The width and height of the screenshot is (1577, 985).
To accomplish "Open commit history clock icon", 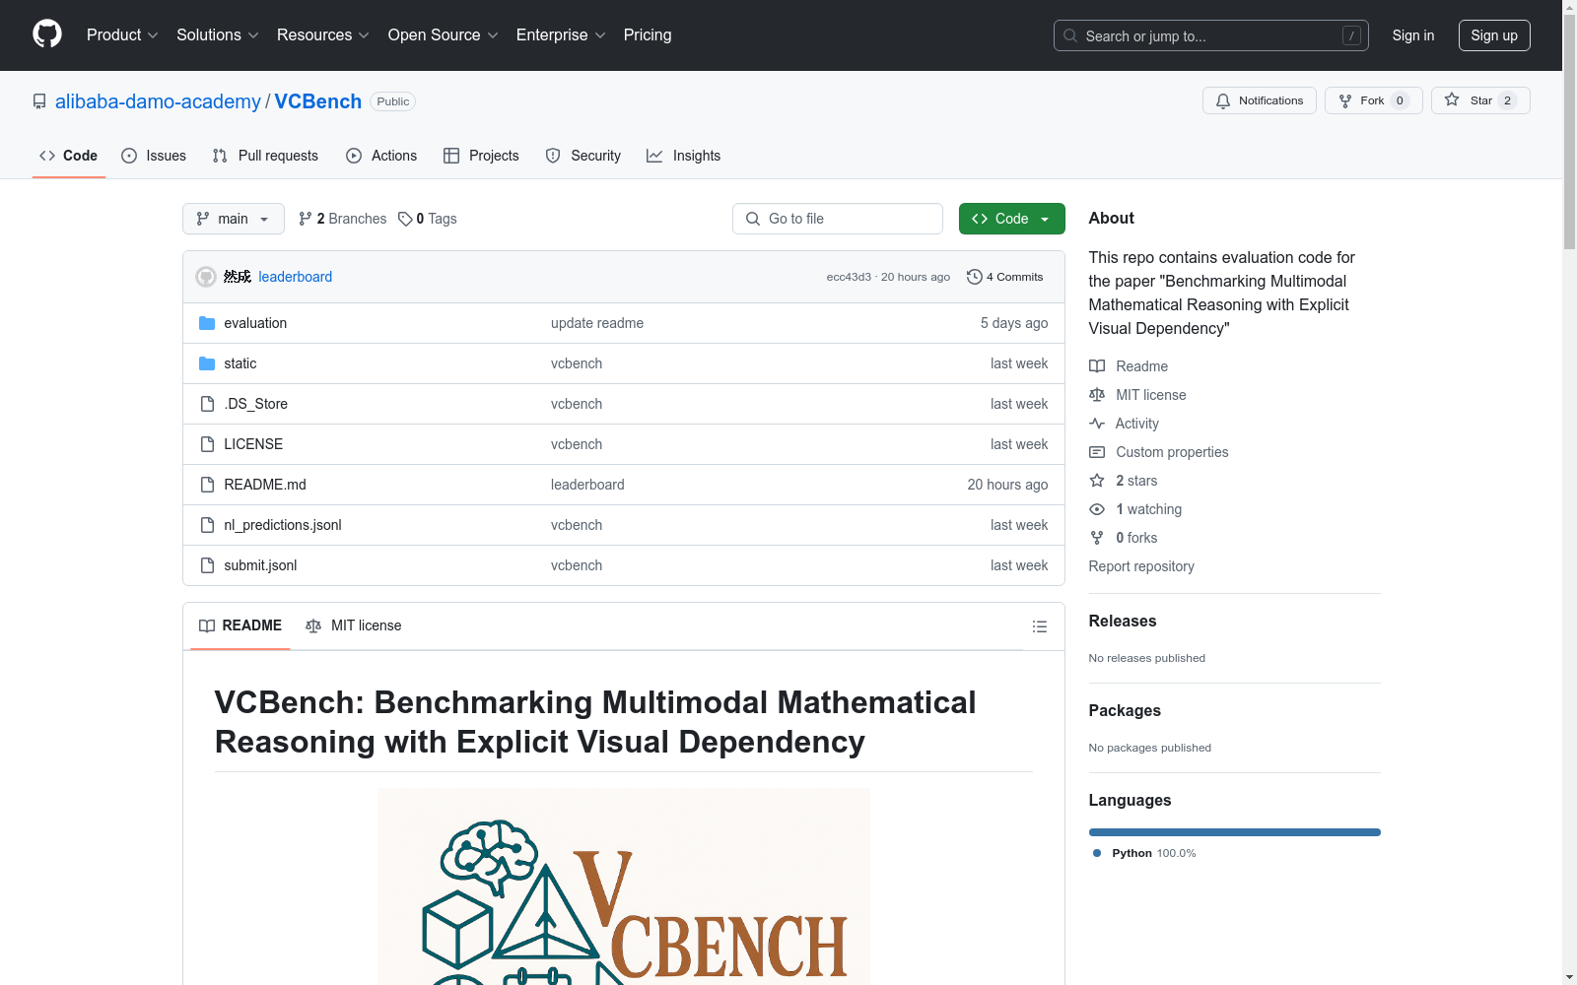I will pyautogui.click(x=975, y=277).
